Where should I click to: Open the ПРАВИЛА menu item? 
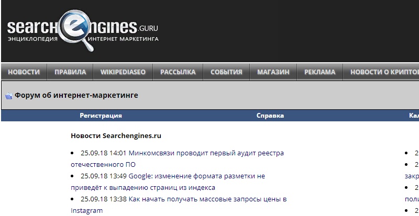[x=70, y=72]
